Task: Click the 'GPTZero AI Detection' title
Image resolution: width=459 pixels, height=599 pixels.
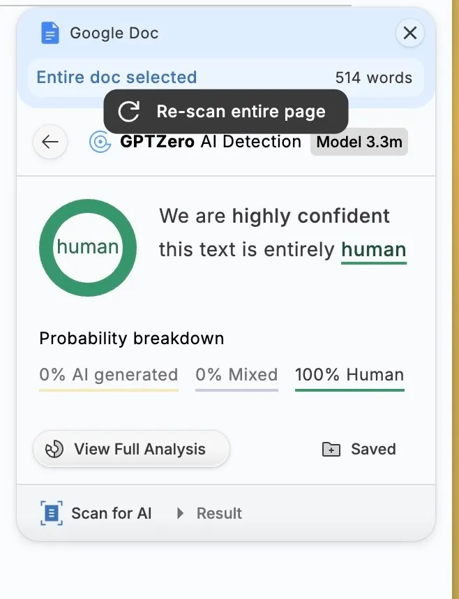Action: 210,142
